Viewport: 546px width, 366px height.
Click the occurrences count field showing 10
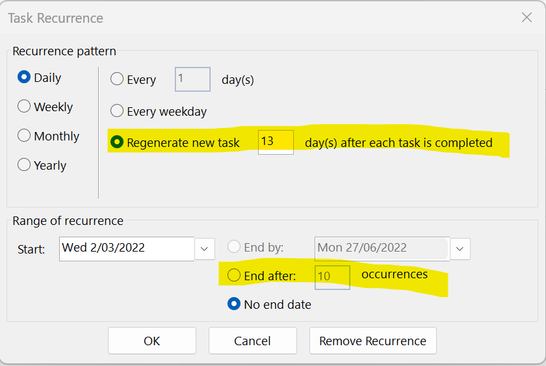pos(333,277)
